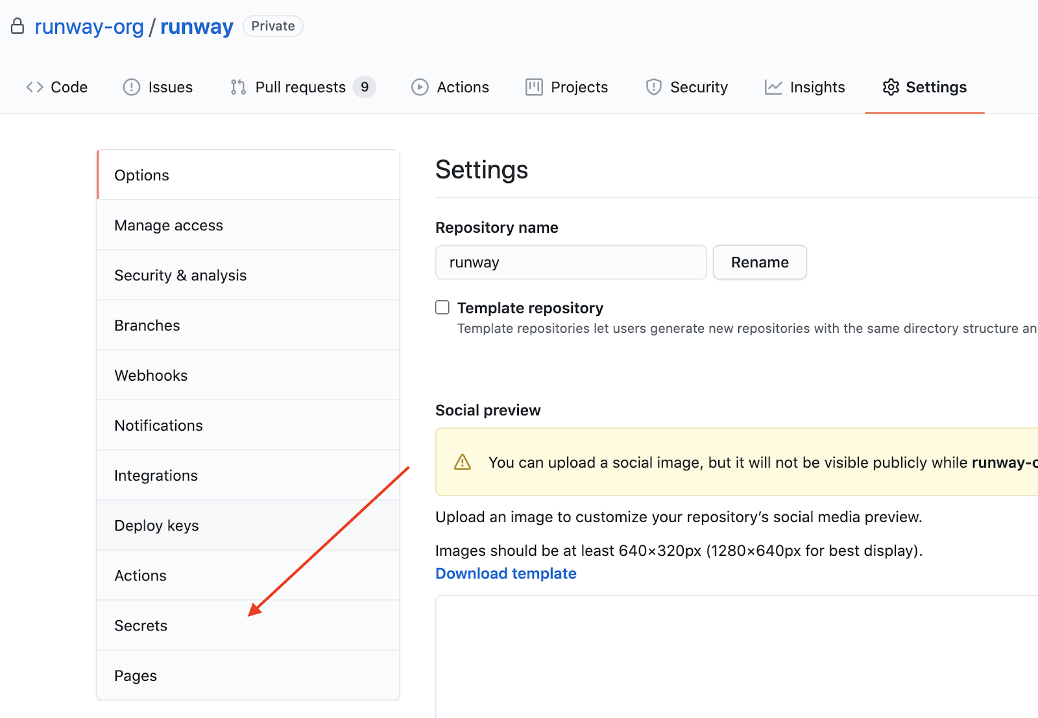
Task: Open the Download template link
Action: click(x=505, y=573)
